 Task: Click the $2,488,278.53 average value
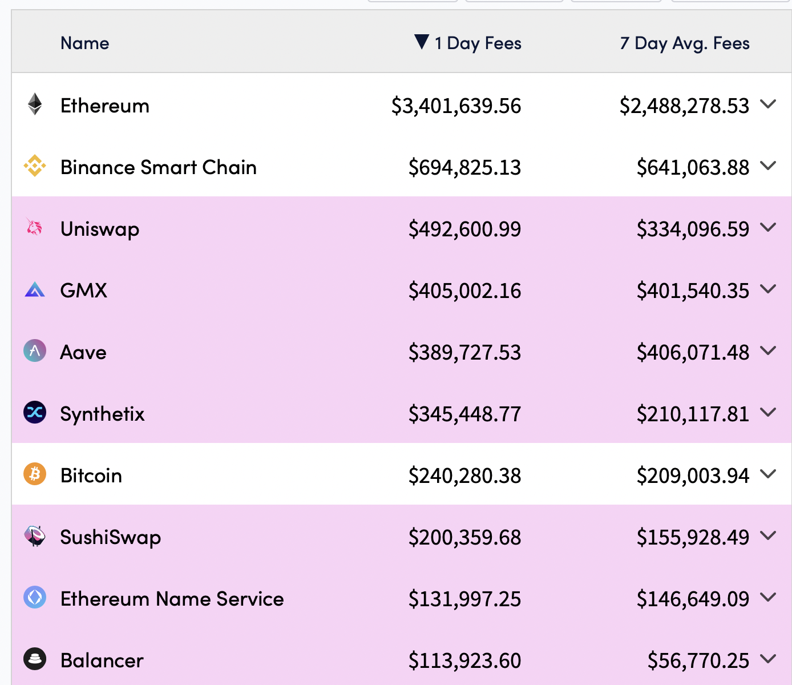(685, 106)
